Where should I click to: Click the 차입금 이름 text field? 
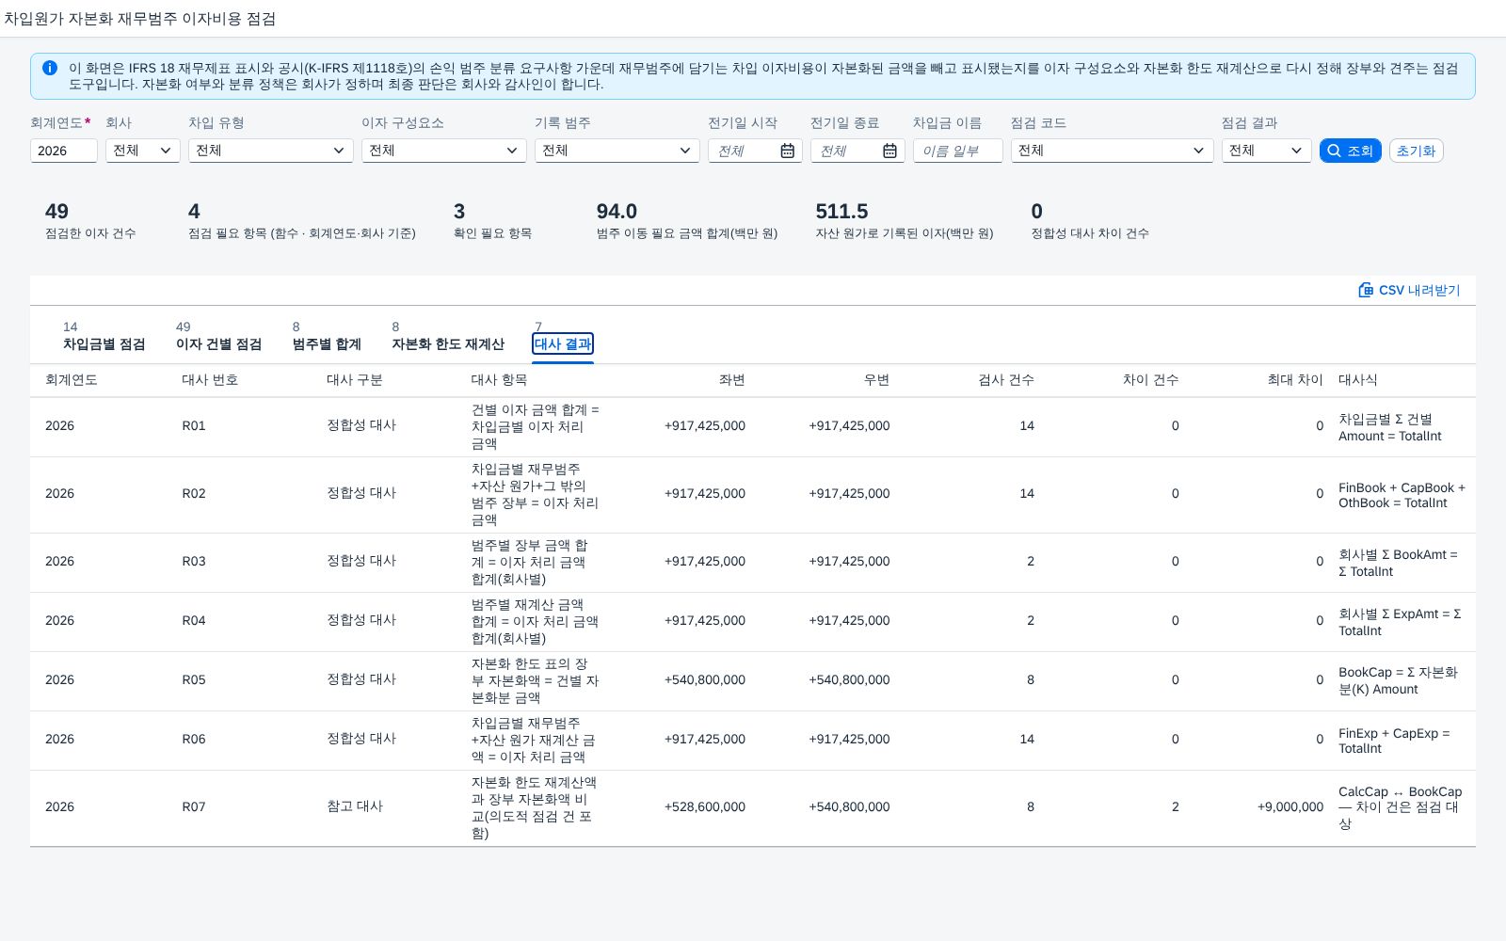point(958,151)
